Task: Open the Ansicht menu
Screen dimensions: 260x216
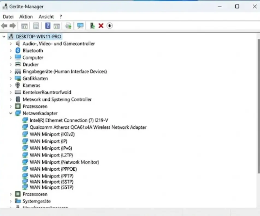Action: pyautogui.click(x=46, y=17)
